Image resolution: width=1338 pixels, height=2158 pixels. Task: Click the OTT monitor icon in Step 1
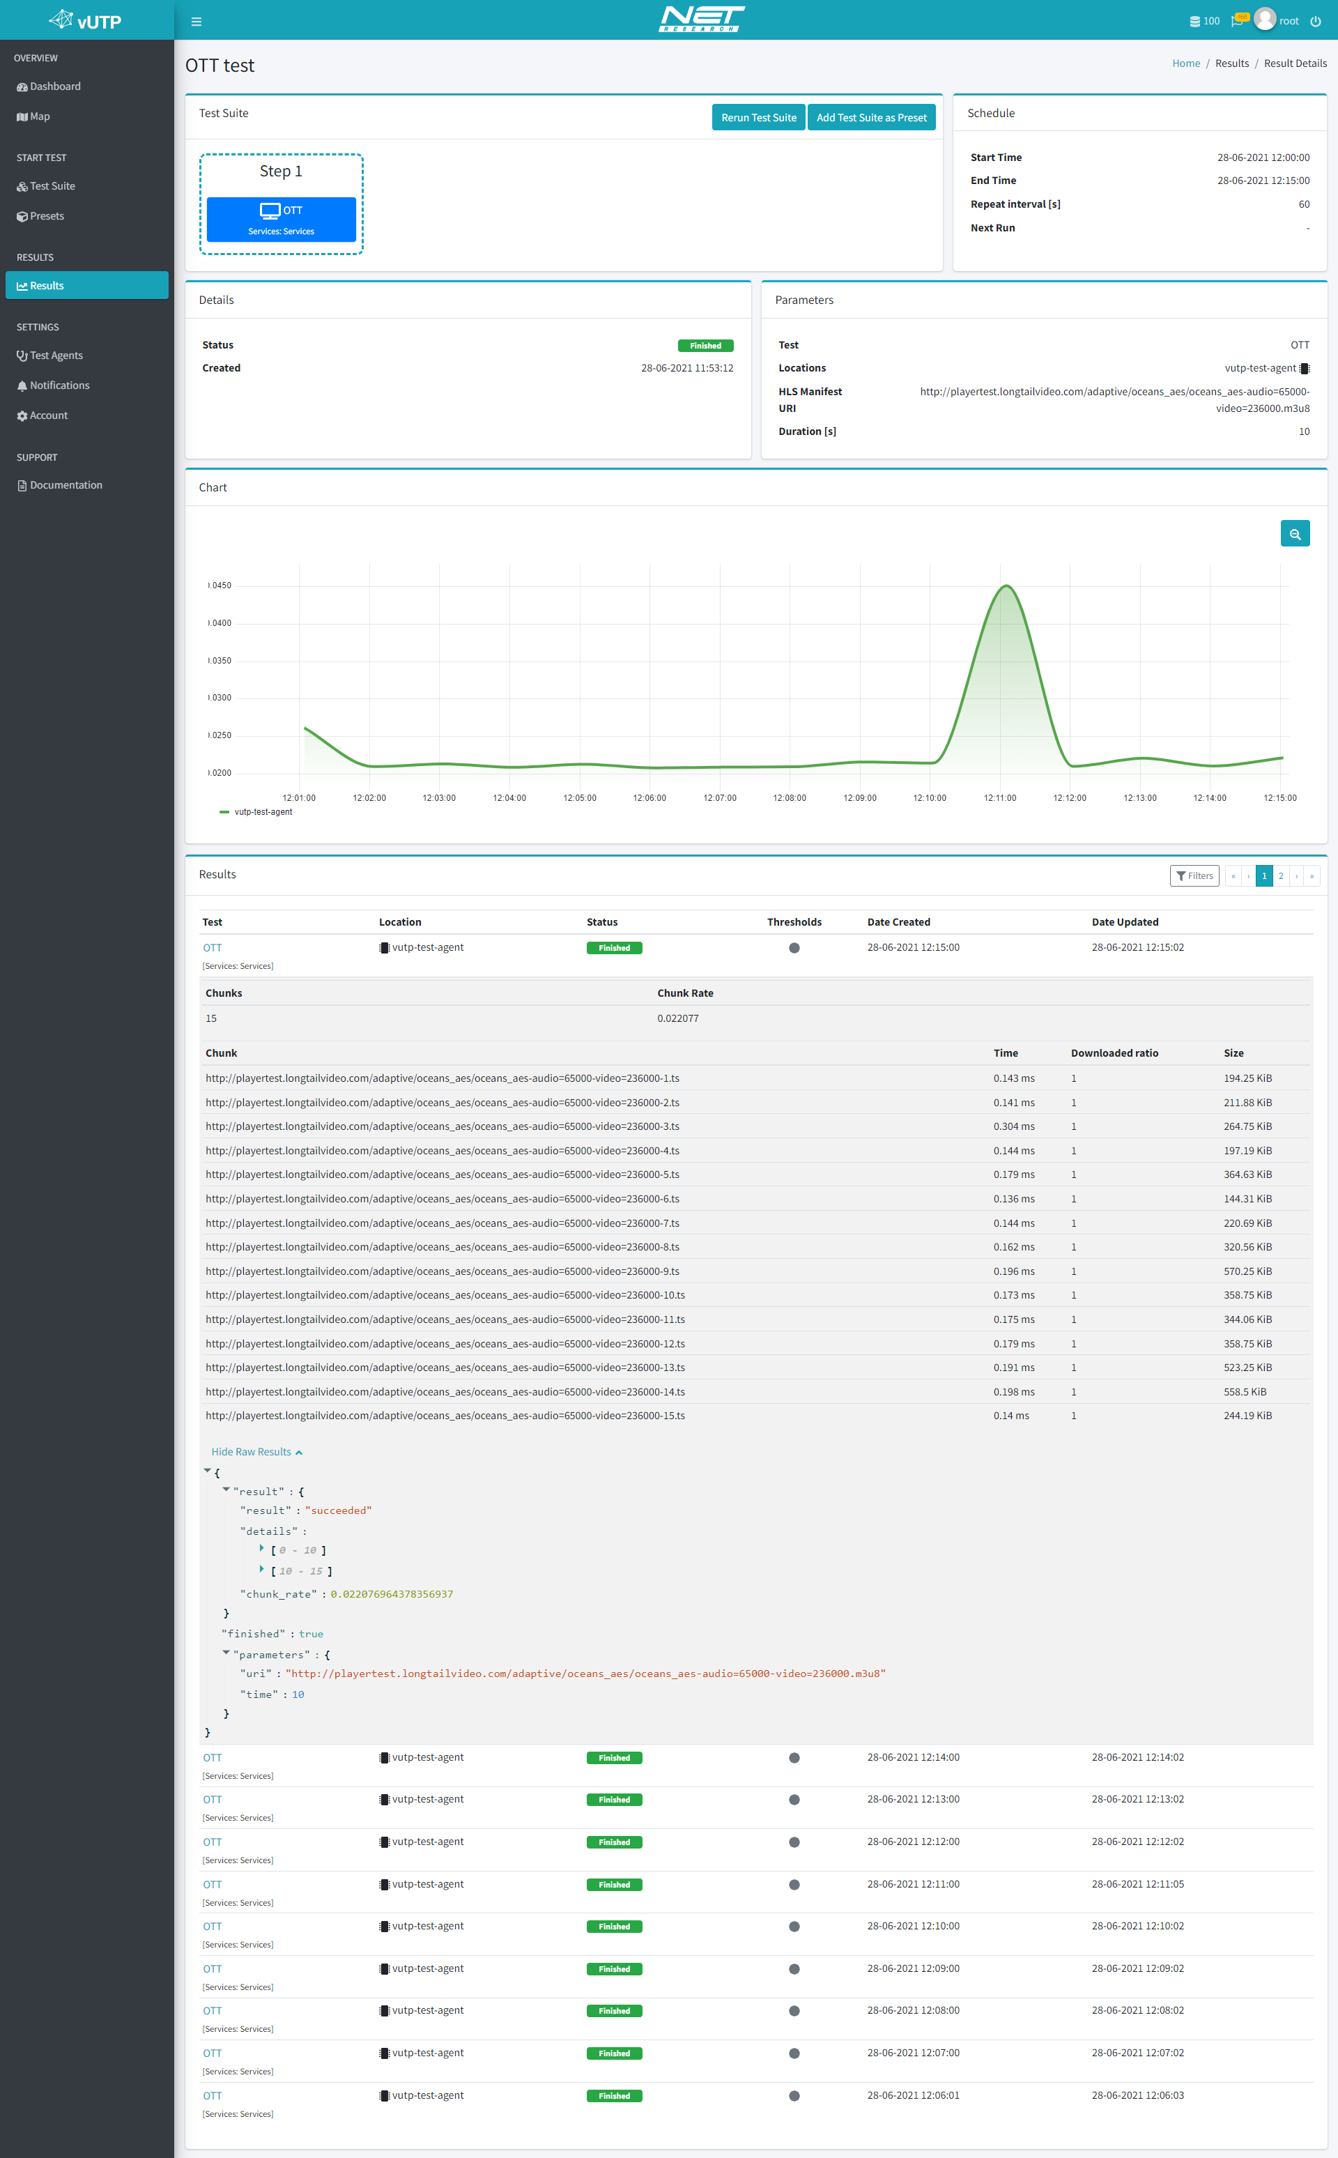(270, 211)
